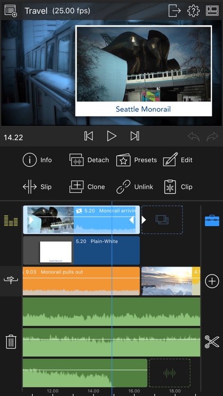Redo the last action

[212, 137]
